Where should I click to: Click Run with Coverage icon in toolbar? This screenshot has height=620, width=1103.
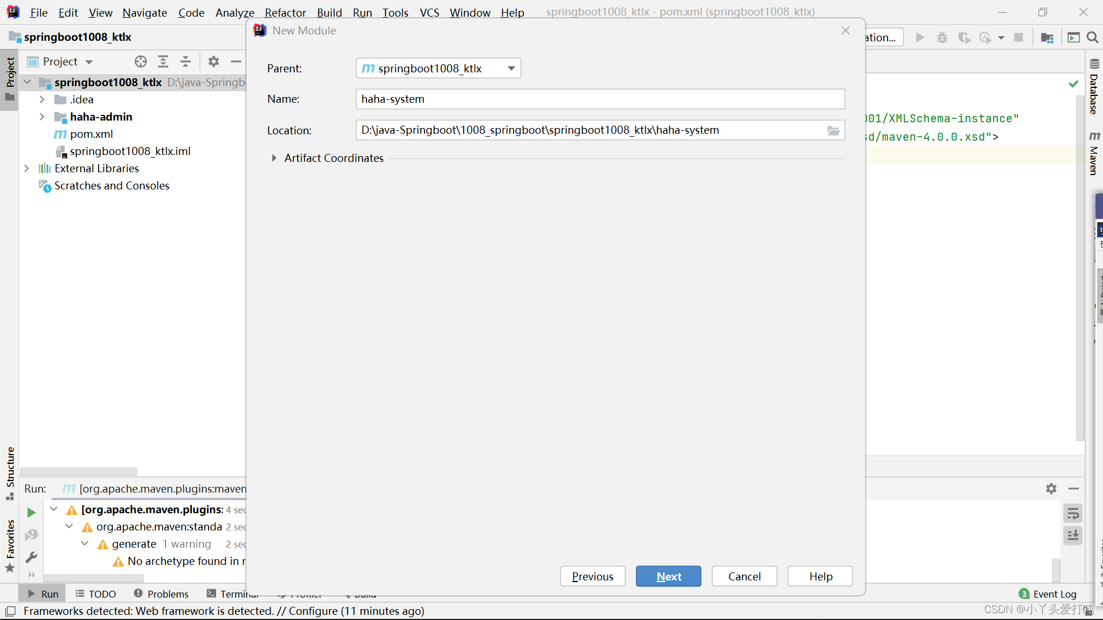(964, 37)
